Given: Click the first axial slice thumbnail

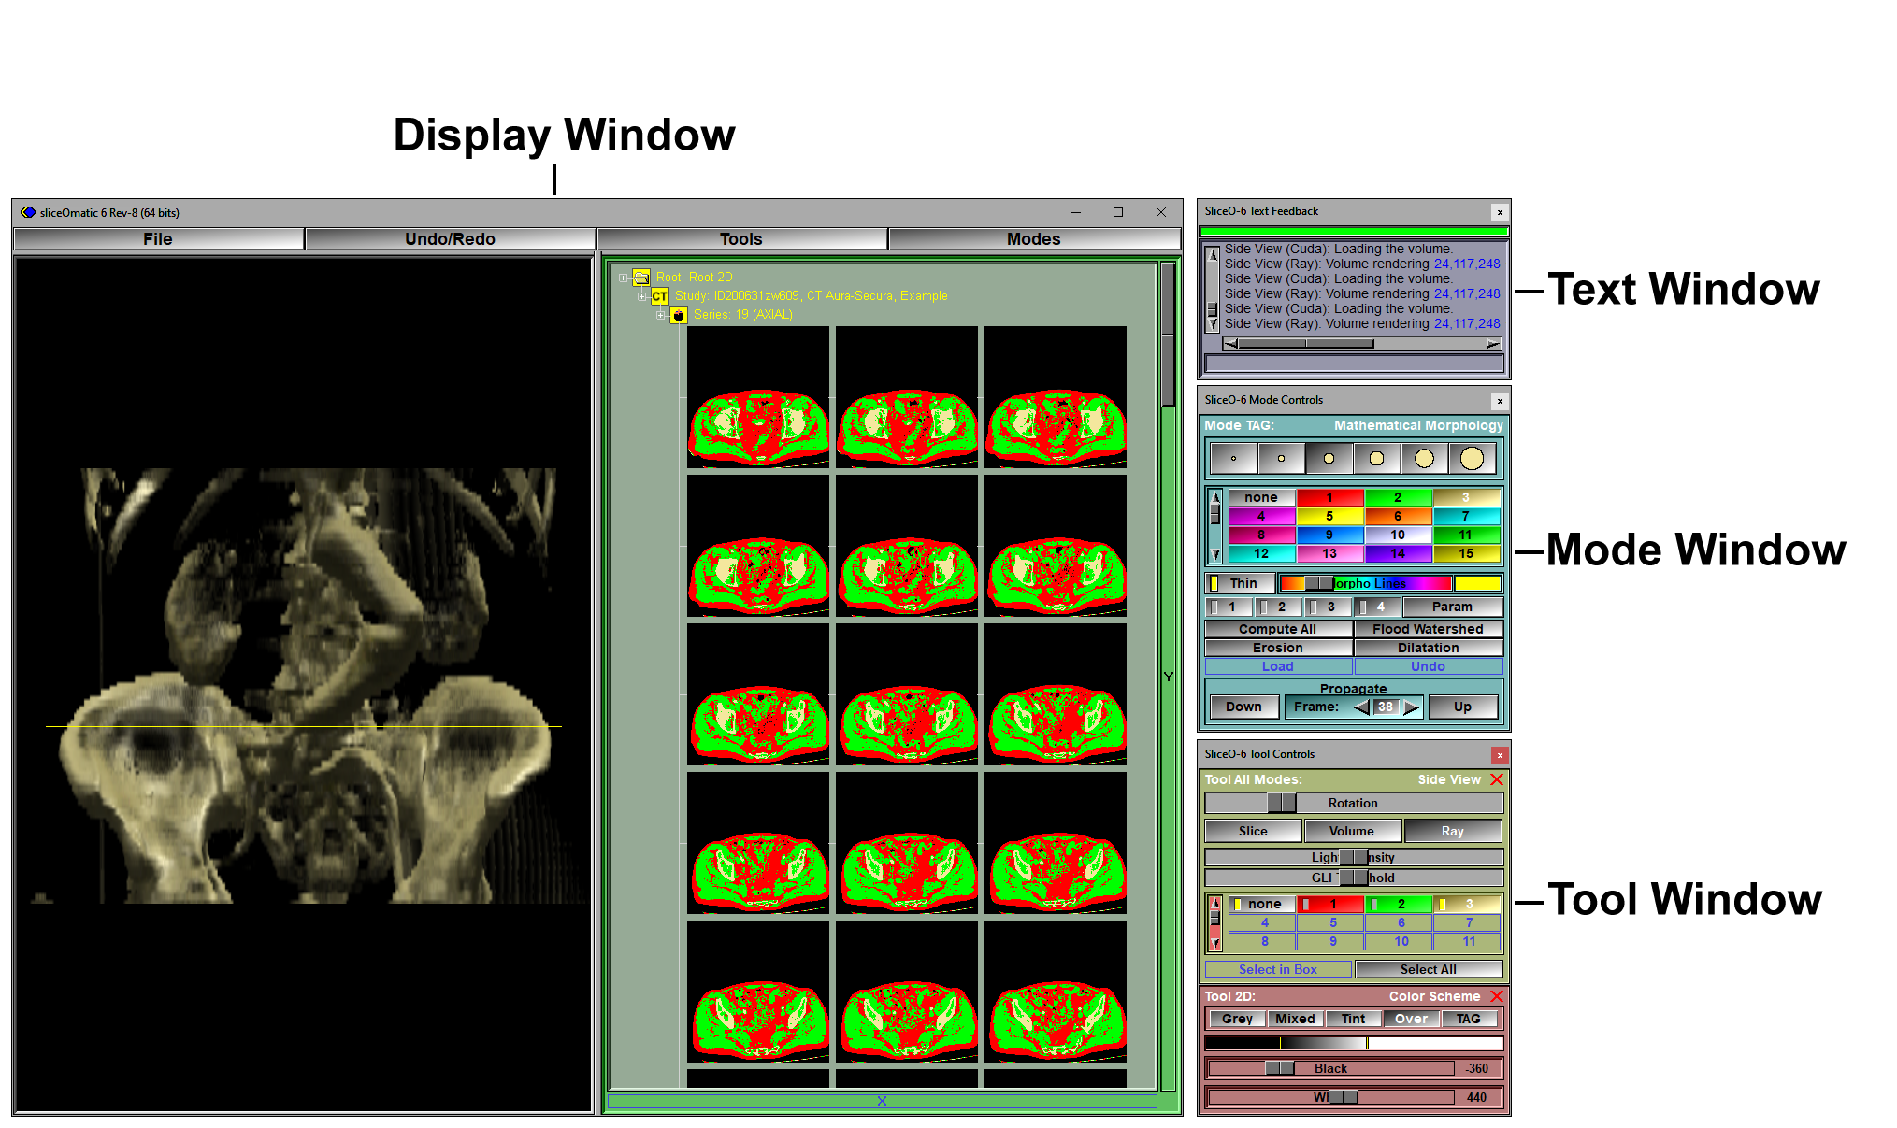Looking at the screenshot, I should 758,397.
